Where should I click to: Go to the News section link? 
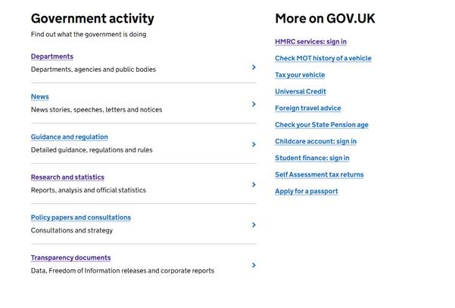click(x=40, y=97)
